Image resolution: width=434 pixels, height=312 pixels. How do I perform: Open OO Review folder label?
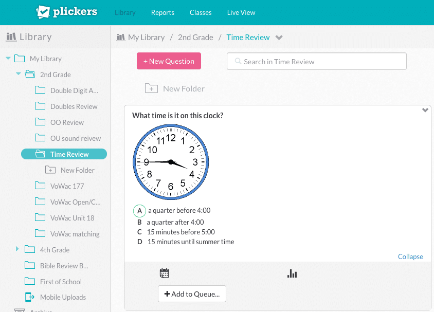point(67,122)
